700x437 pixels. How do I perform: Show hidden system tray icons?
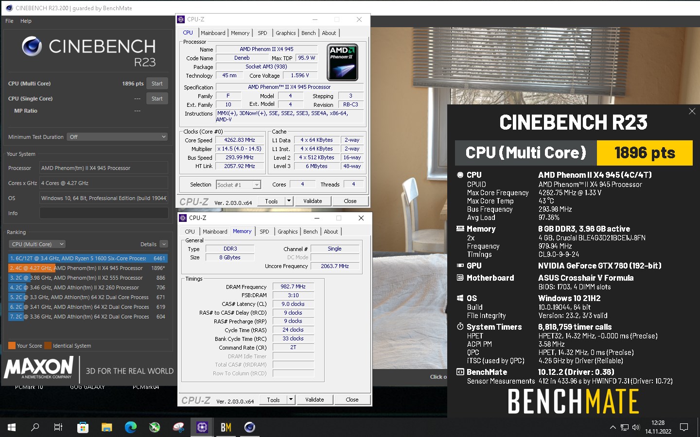coord(612,427)
